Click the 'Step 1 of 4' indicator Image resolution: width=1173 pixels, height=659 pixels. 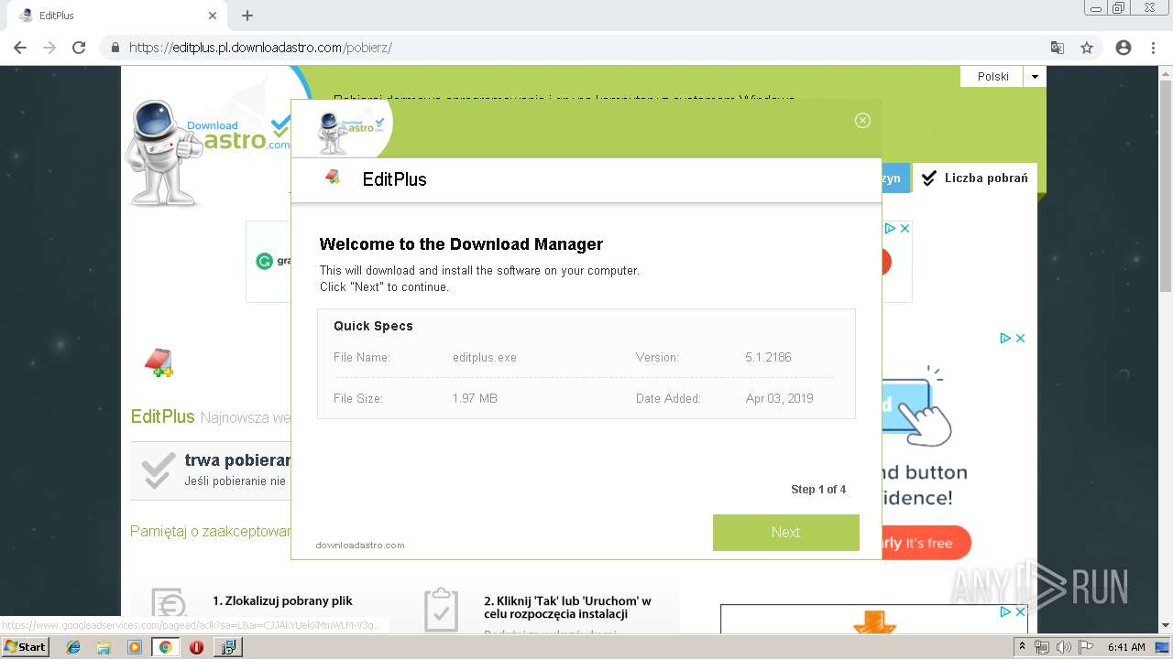[818, 490]
